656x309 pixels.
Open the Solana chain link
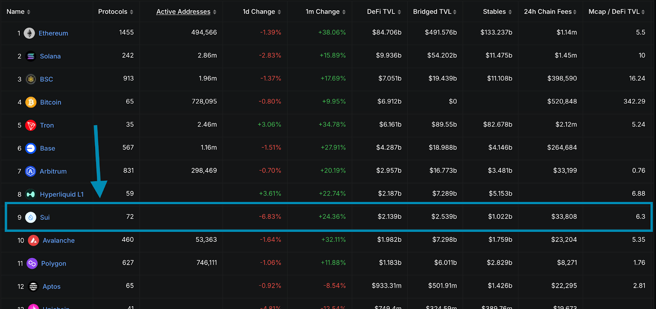(50, 56)
